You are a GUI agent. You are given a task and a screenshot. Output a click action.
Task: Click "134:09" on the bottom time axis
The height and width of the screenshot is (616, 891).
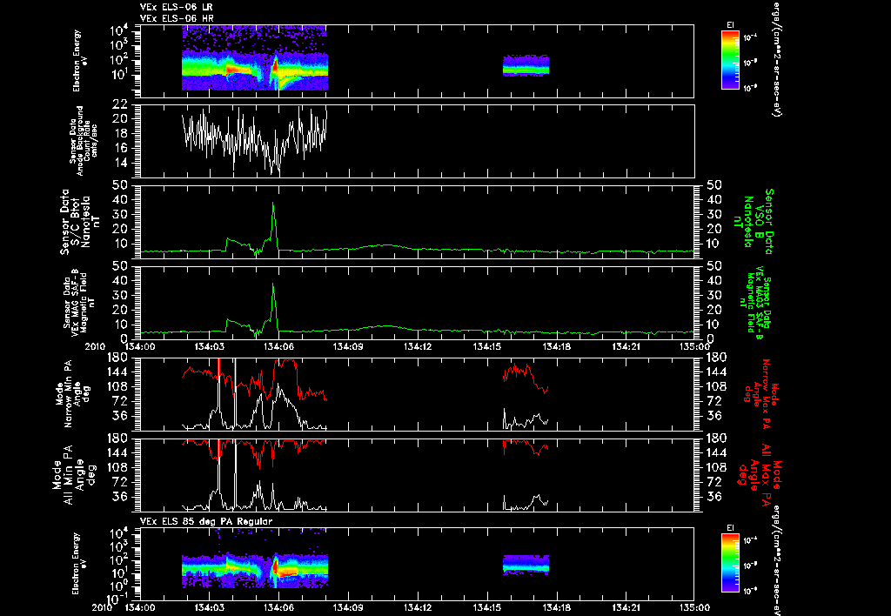(x=348, y=607)
